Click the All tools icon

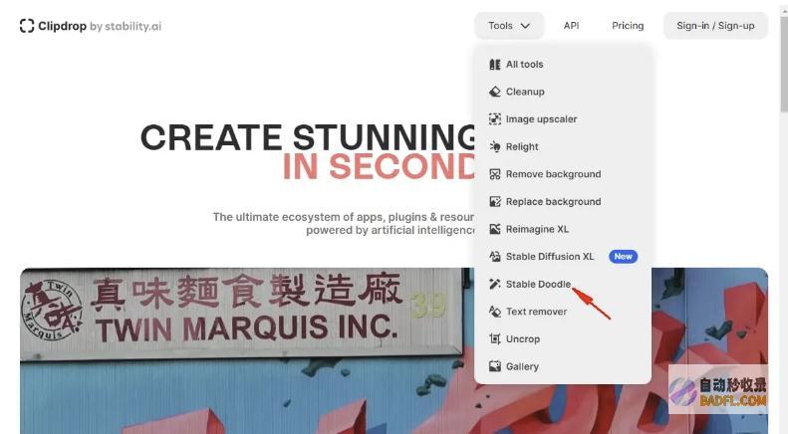(x=495, y=65)
